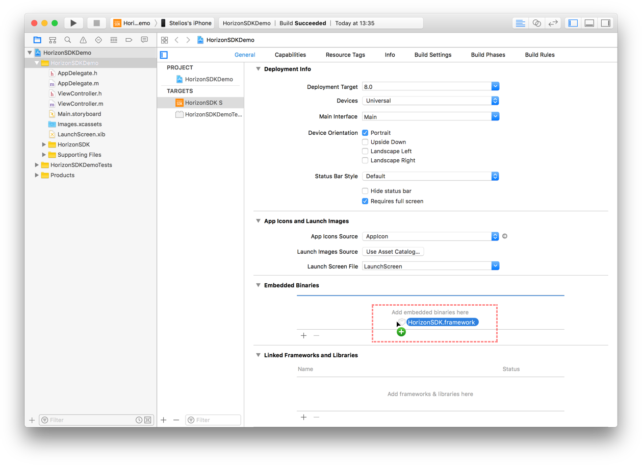Open the Breakpoint navigator
The image size is (642, 465).
pyautogui.click(x=129, y=40)
